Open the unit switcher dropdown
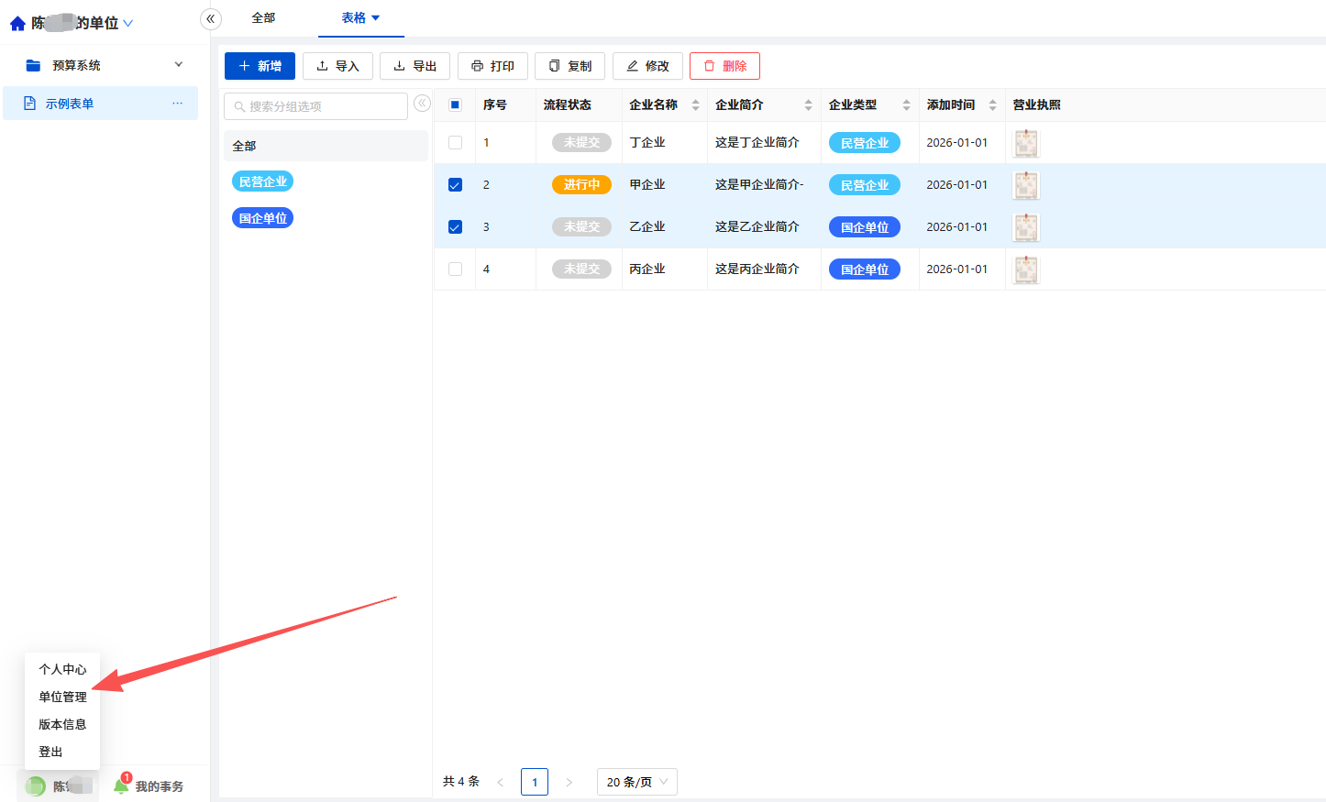 click(127, 23)
